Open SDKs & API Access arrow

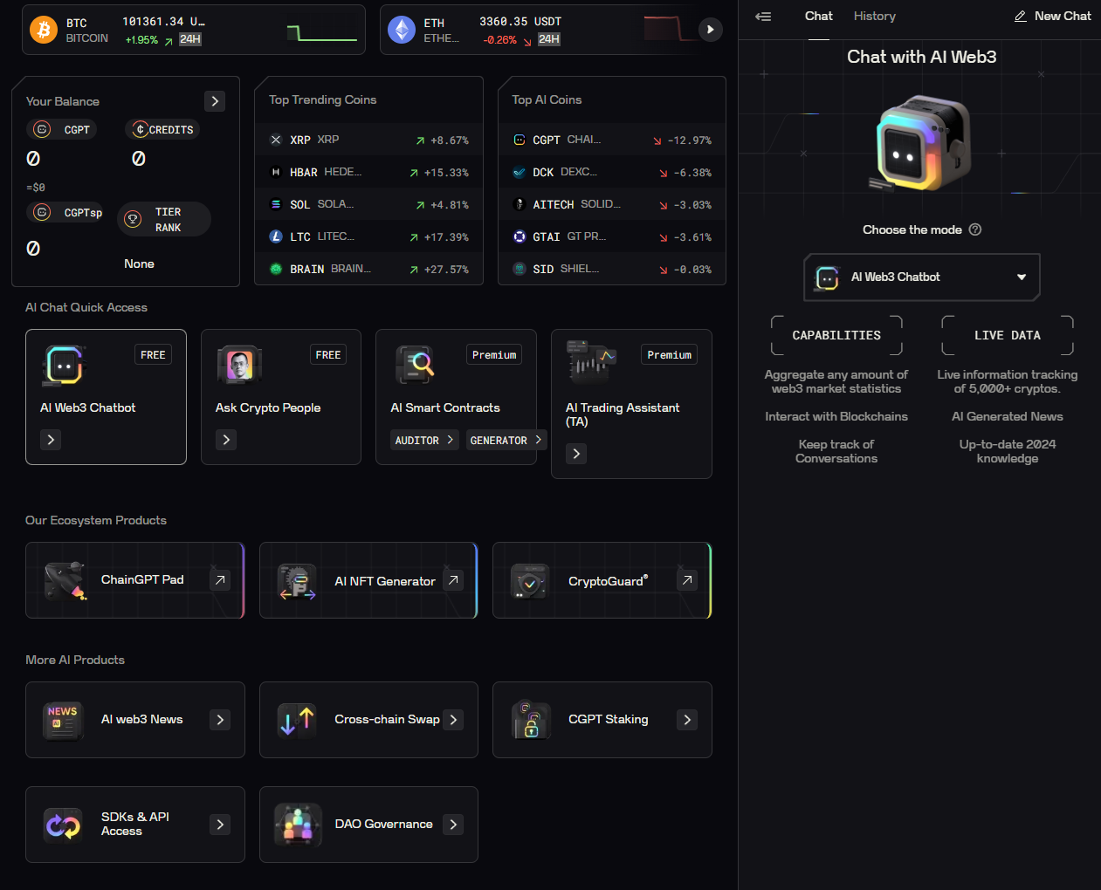click(x=220, y=825)
